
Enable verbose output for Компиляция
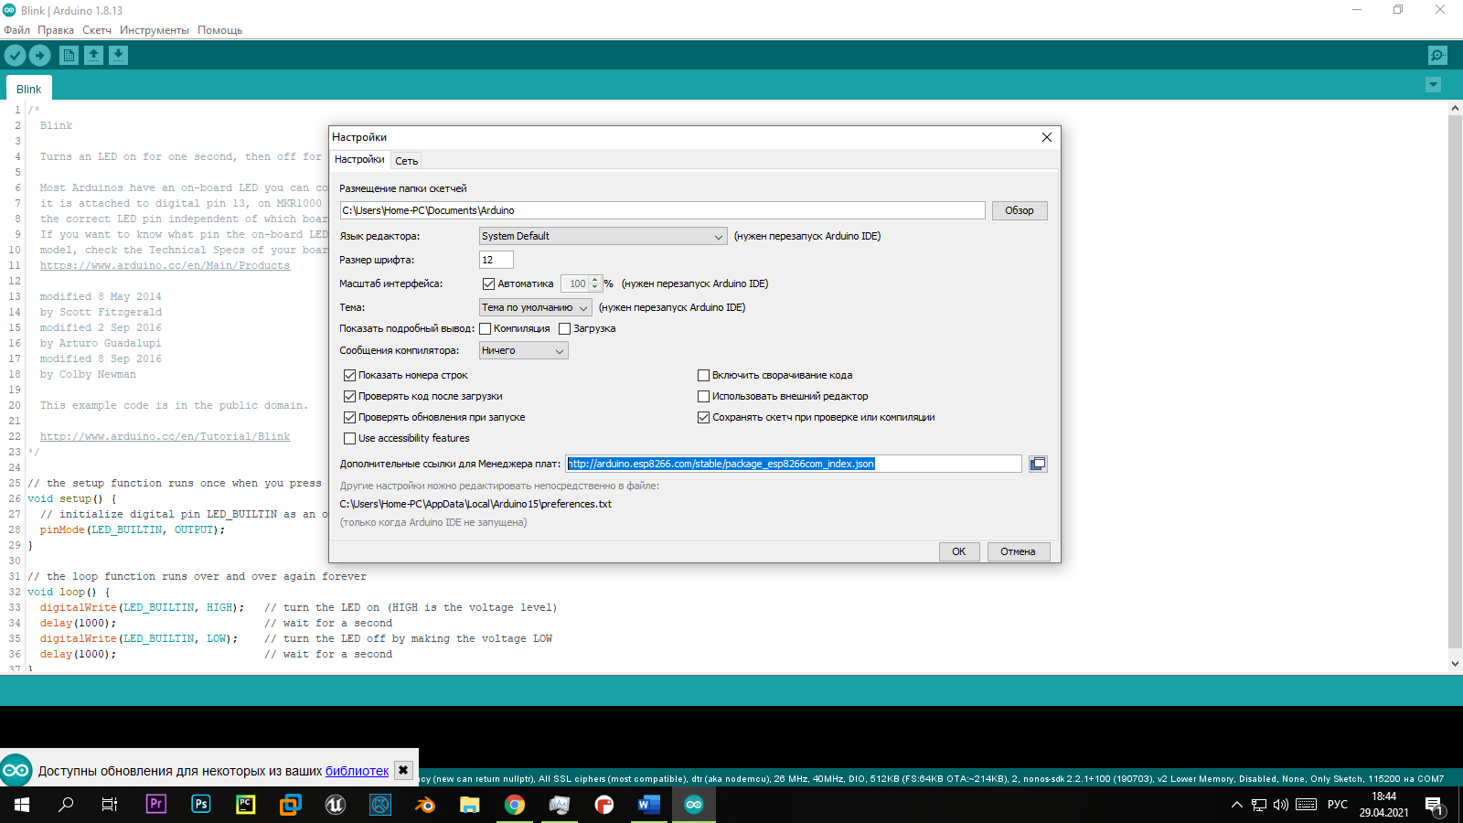coord(486,328)
